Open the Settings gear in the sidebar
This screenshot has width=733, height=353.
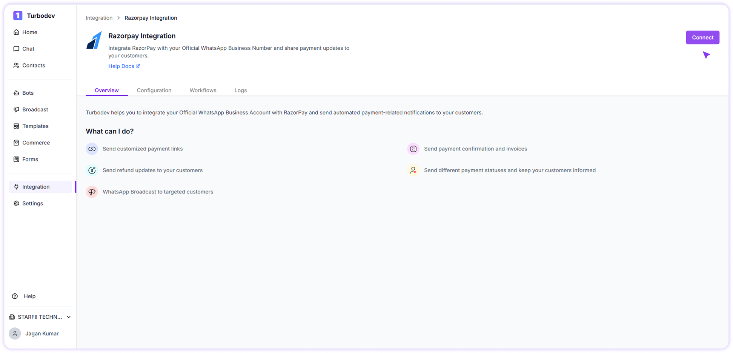click(16, 203)
